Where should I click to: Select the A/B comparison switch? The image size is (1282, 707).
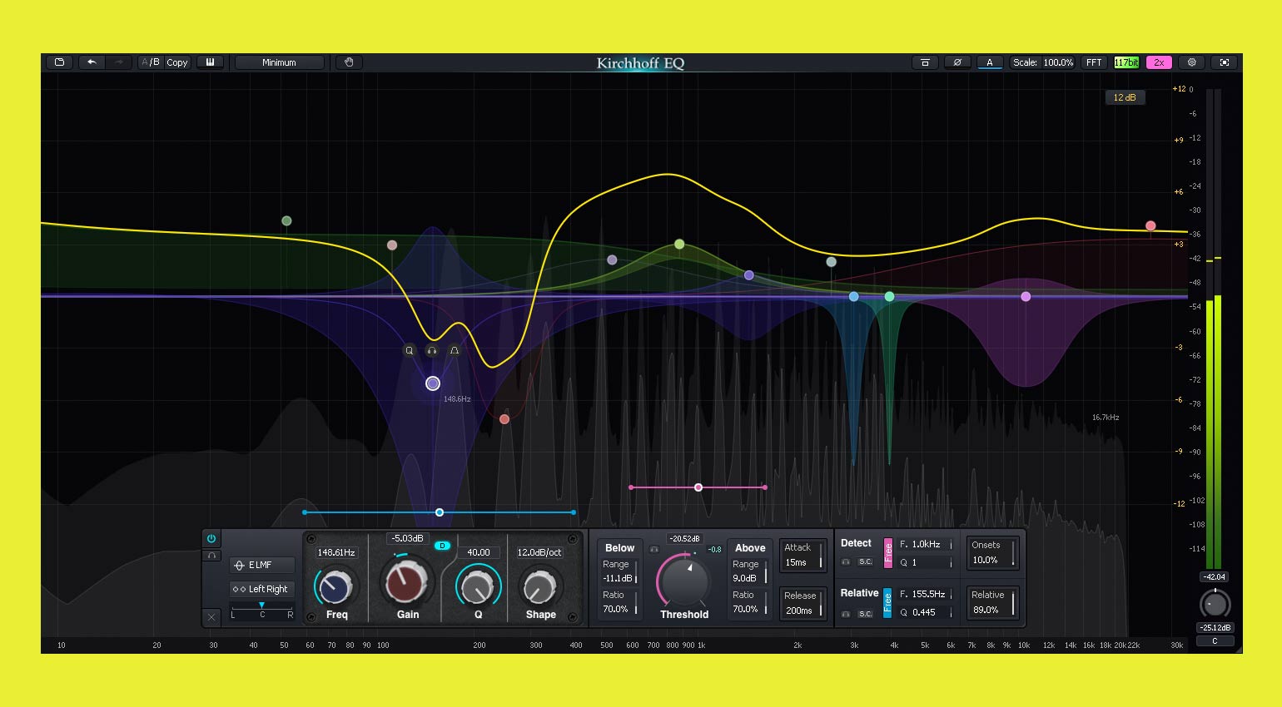coord(151,62)
